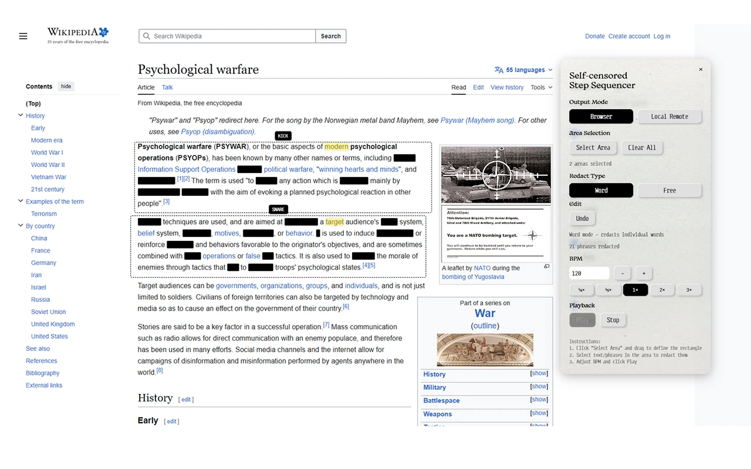Image resolution: width=751 pixels, height=469 pixels.
Task: Select Browser output mode
Action: [x=601, y=116]
